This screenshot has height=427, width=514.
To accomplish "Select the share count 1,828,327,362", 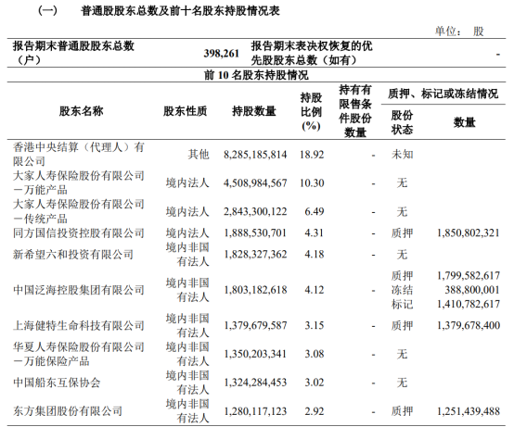I will coord(255,255).
